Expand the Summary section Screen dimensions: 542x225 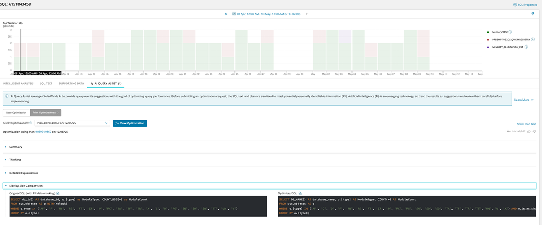[16, 146]
